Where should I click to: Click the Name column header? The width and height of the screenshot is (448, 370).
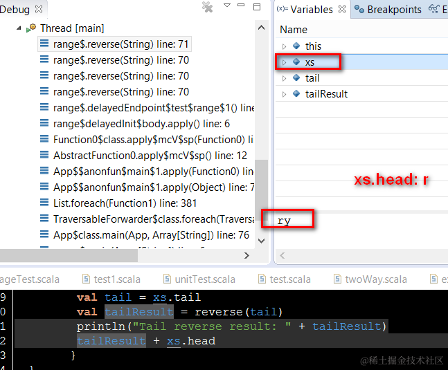click(x=294, y=30)
